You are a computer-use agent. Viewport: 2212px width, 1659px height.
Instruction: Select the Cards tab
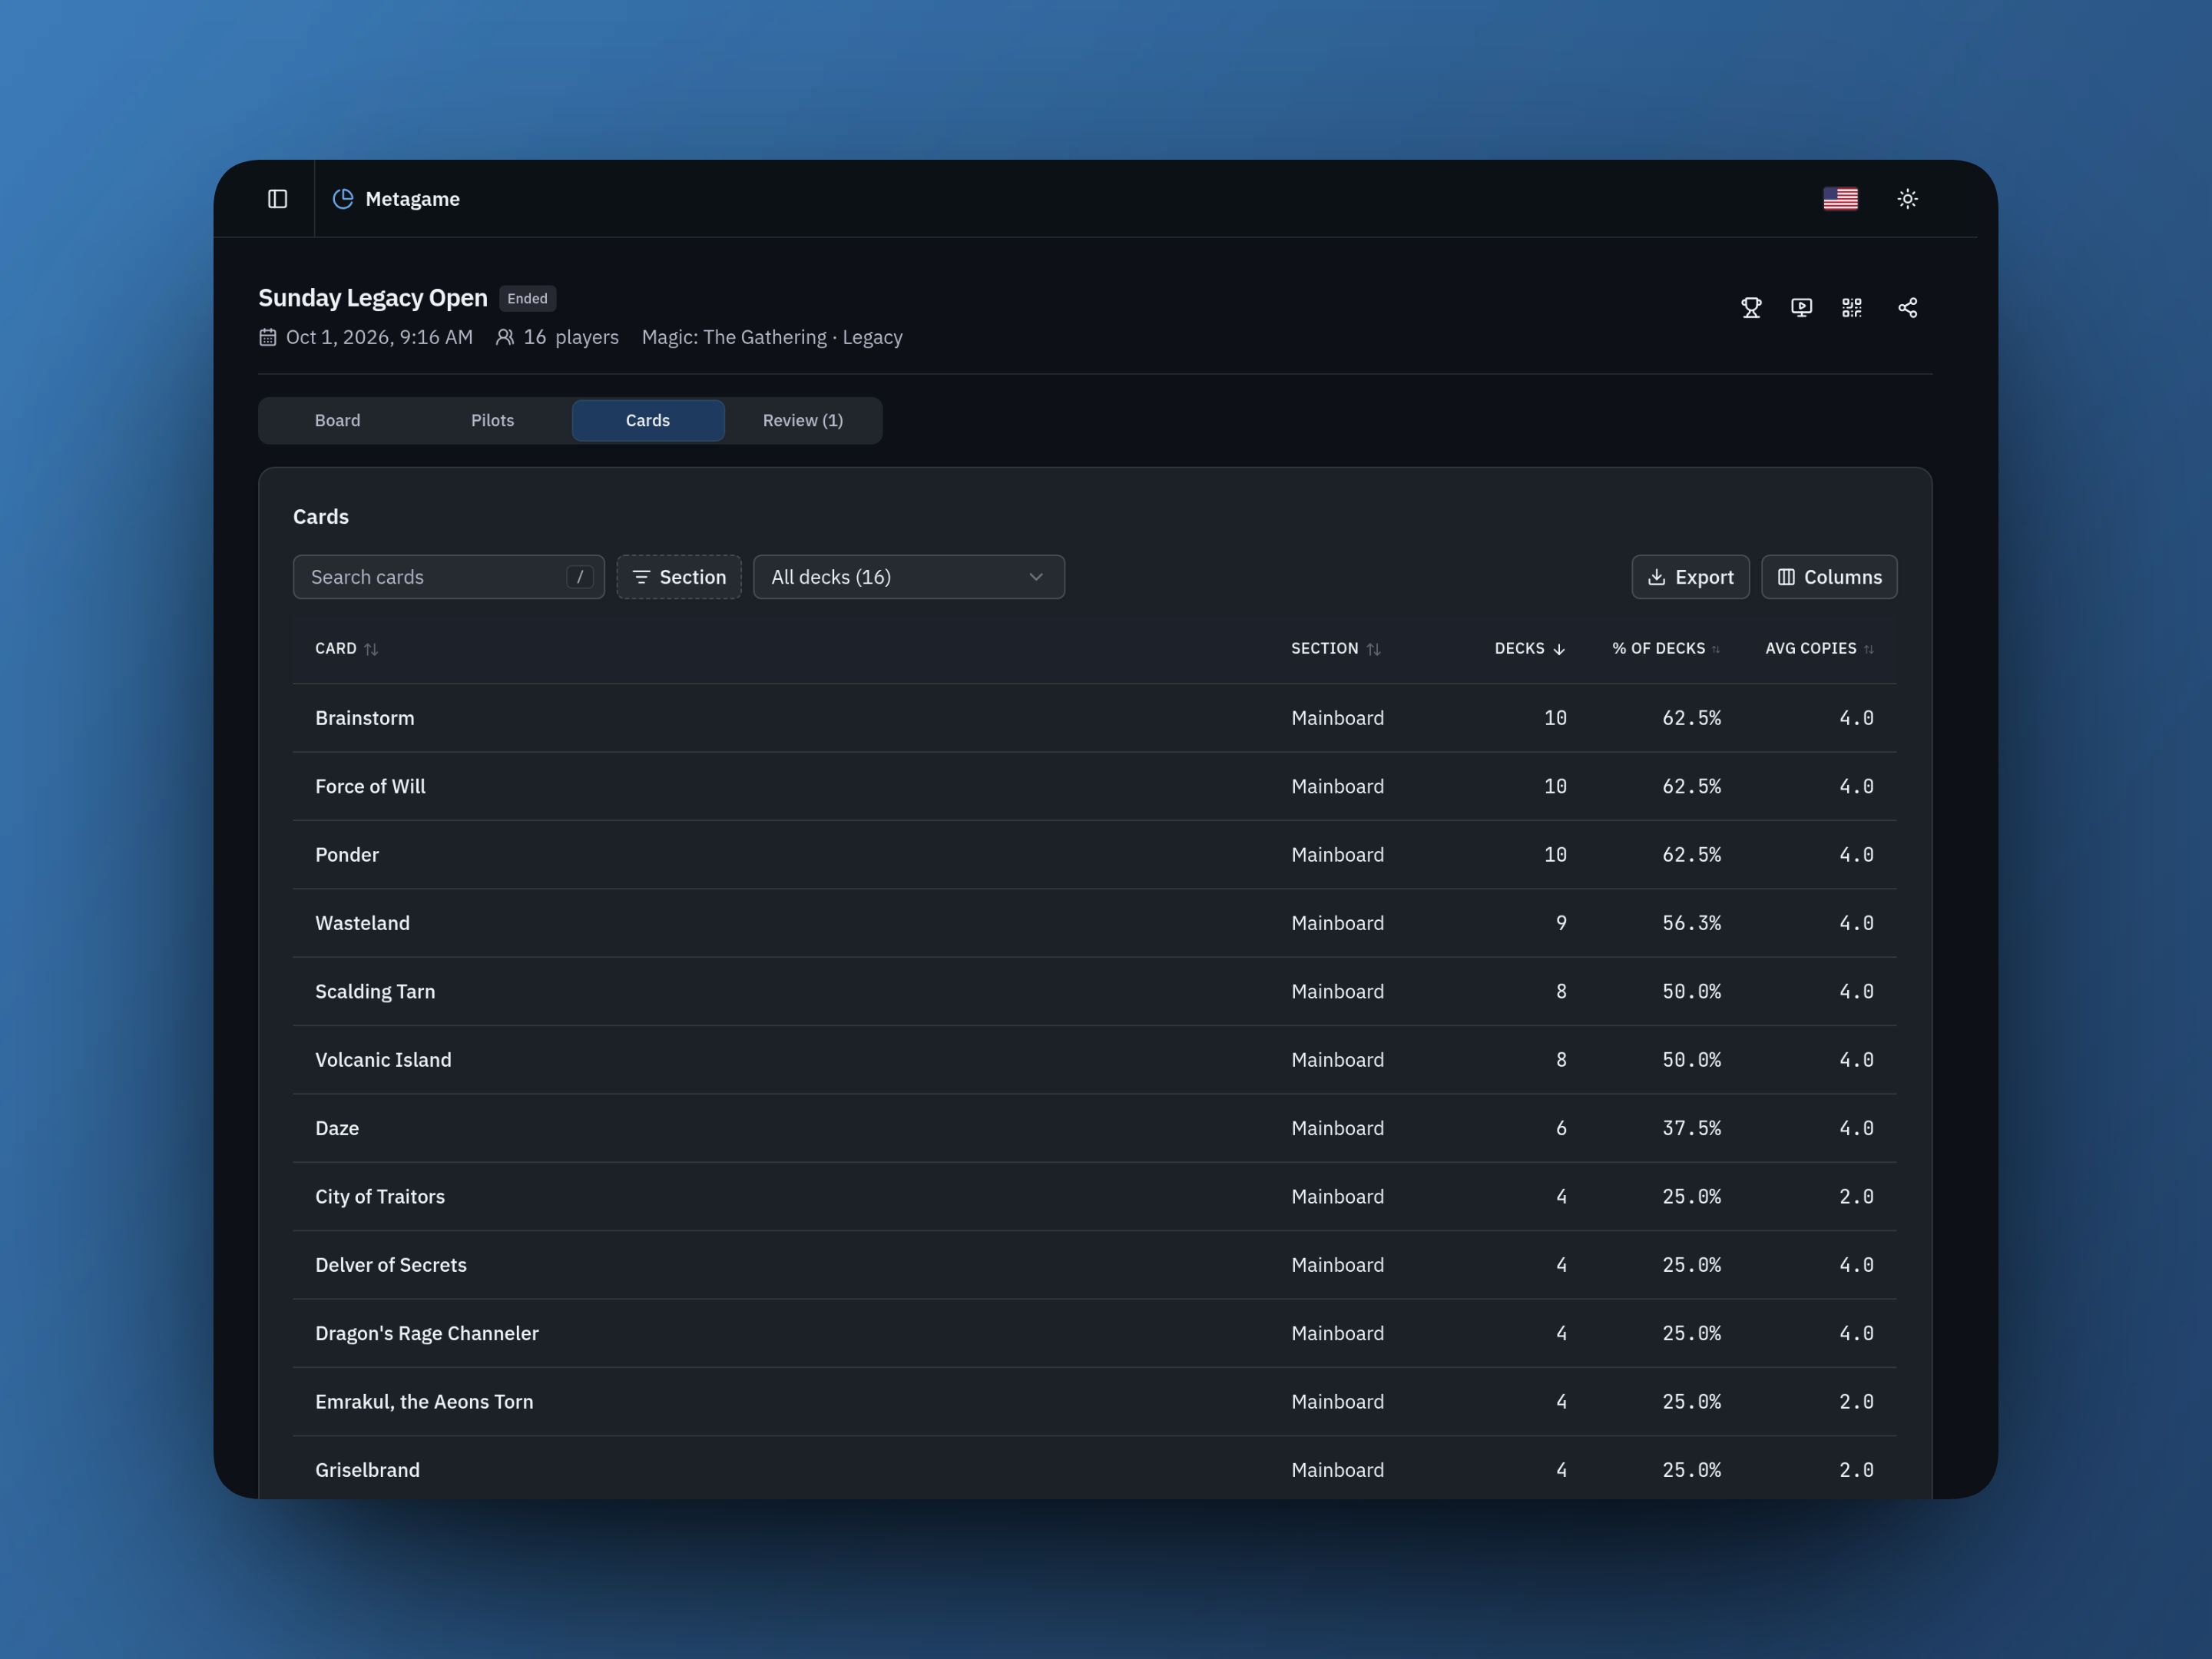pyautogui.click(x=648, y=420)
